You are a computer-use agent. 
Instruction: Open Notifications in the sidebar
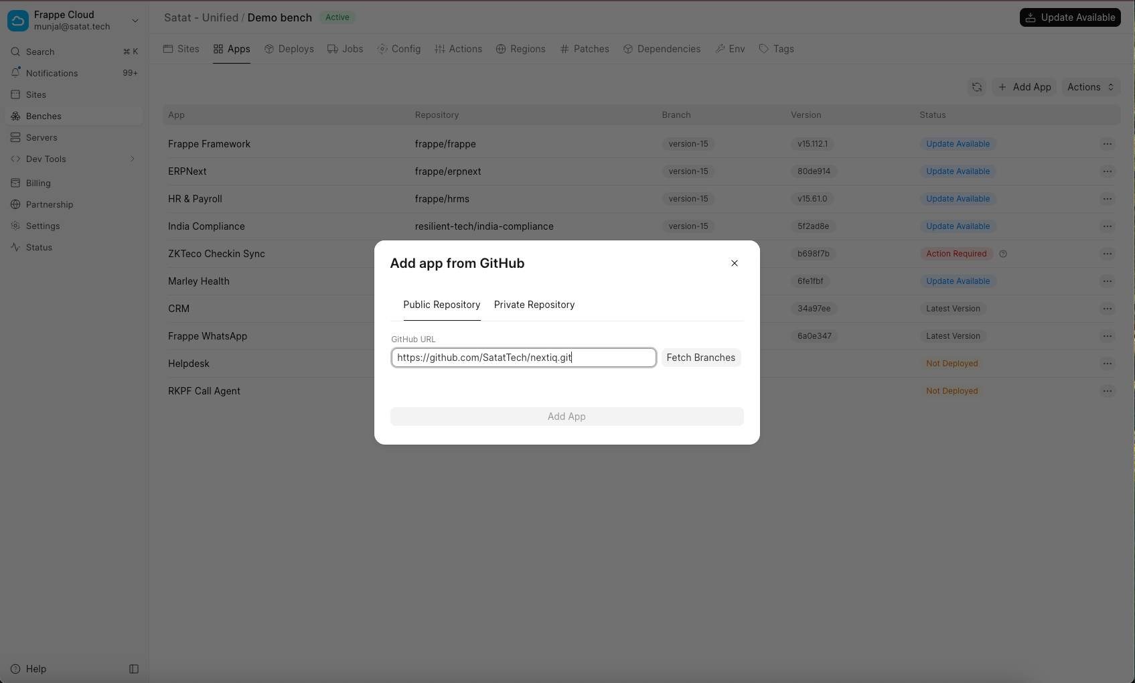tap(74, 73)
